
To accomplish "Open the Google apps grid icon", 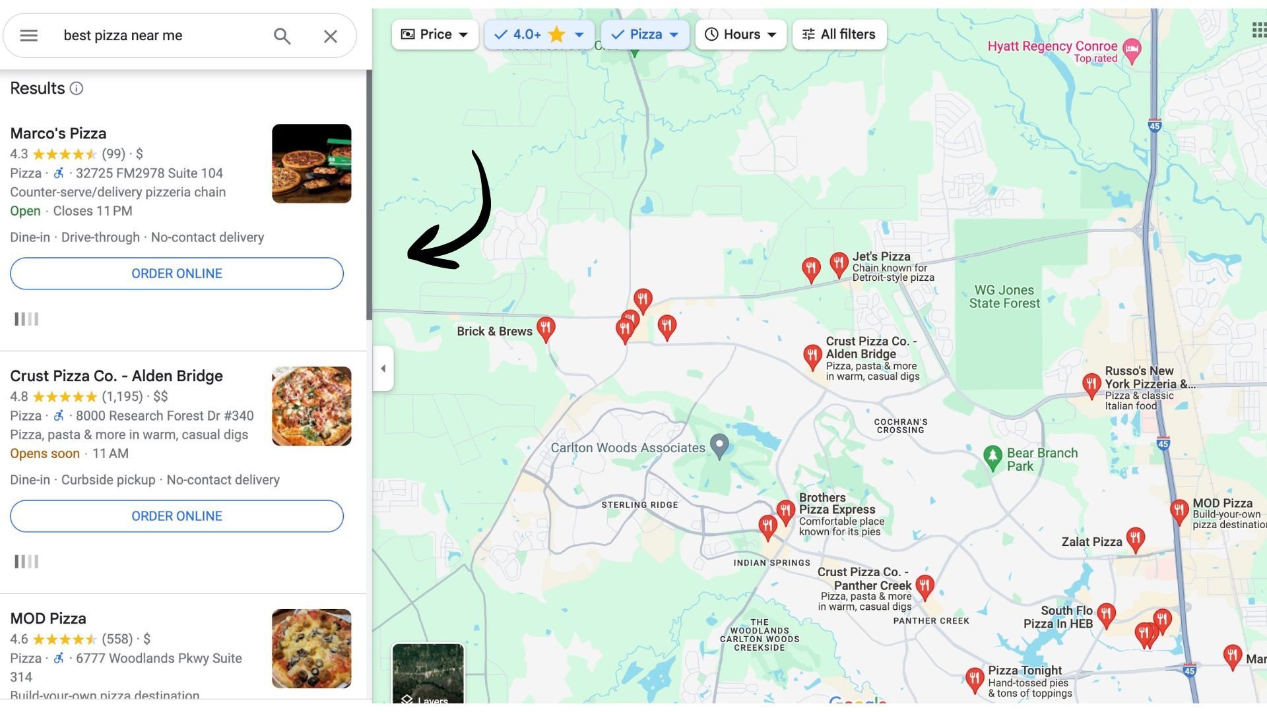I will [1259, 30].
